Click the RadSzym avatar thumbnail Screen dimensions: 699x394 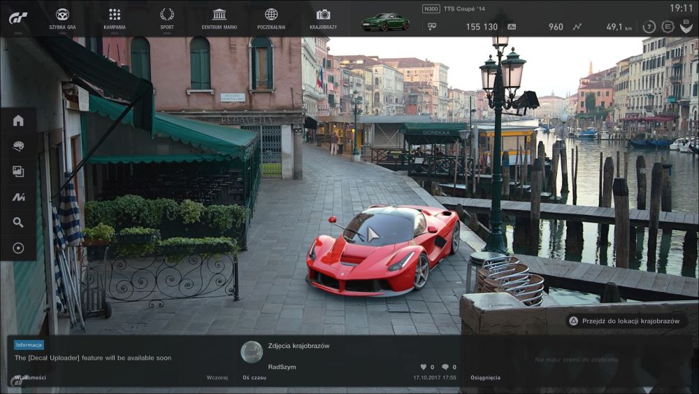click(x=252, y=352)
